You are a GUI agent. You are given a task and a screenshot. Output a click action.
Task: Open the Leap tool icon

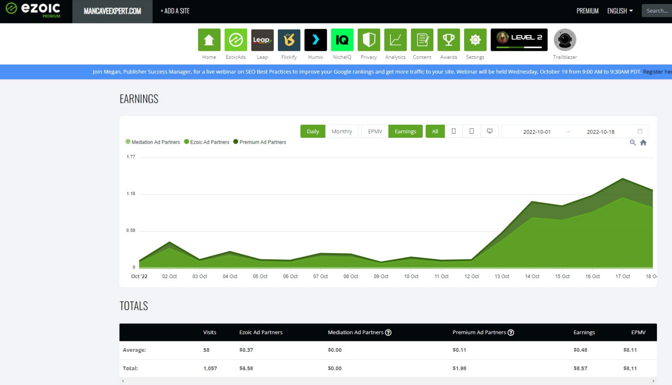tap(262, 40)
